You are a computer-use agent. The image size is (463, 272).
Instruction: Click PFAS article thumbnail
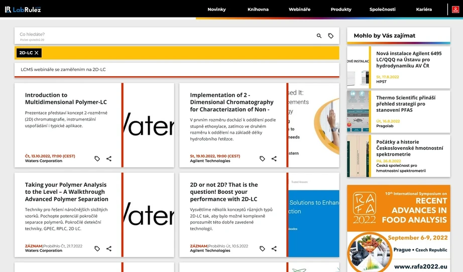coord(358,112)
